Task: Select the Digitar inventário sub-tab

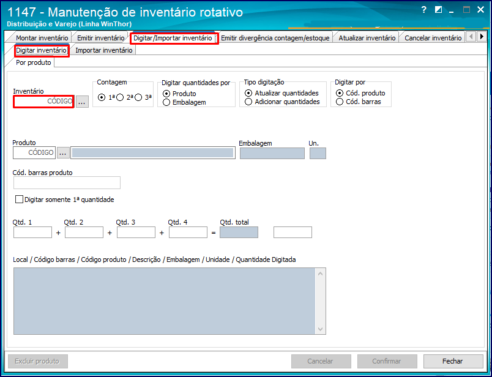Action: click(42, 50)
